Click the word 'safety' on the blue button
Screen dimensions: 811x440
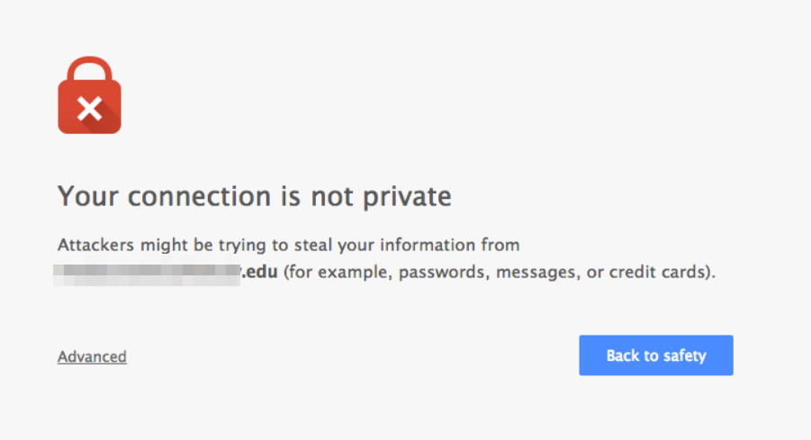coord(685,355)
